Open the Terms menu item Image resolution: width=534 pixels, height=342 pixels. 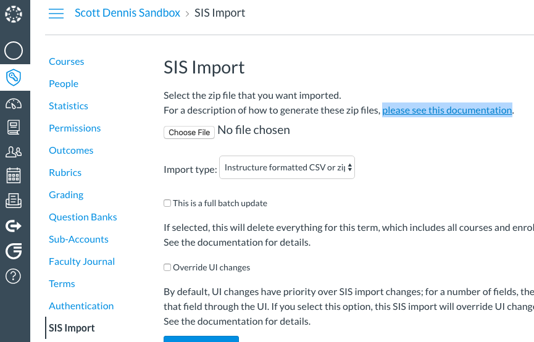click(x=62, y=283)
